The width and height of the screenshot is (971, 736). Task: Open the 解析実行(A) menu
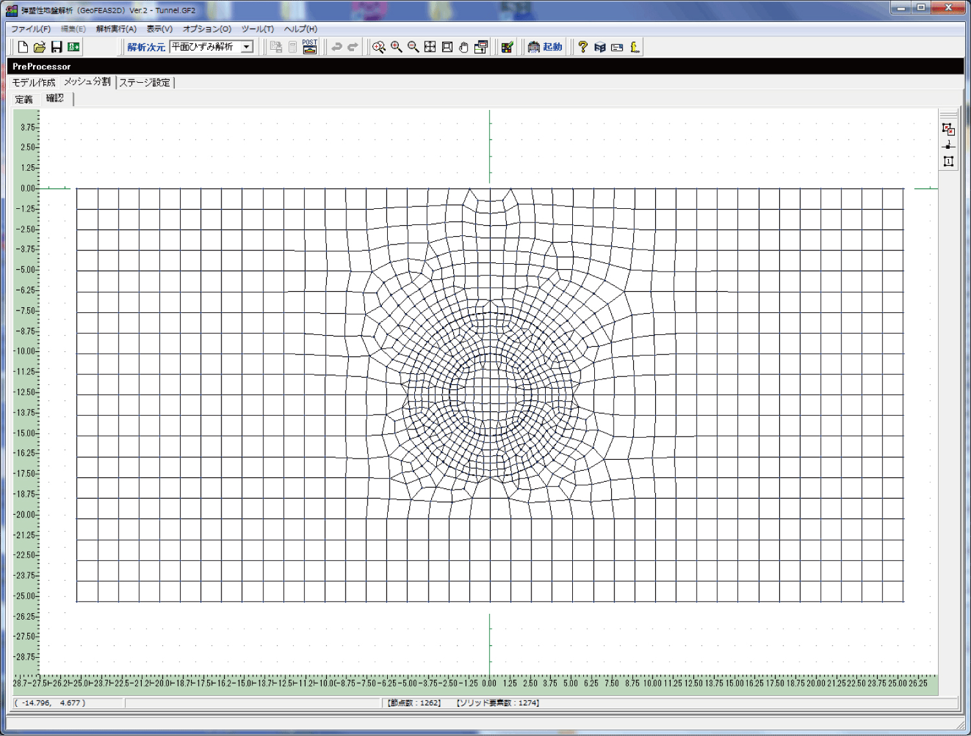point(116,29)
